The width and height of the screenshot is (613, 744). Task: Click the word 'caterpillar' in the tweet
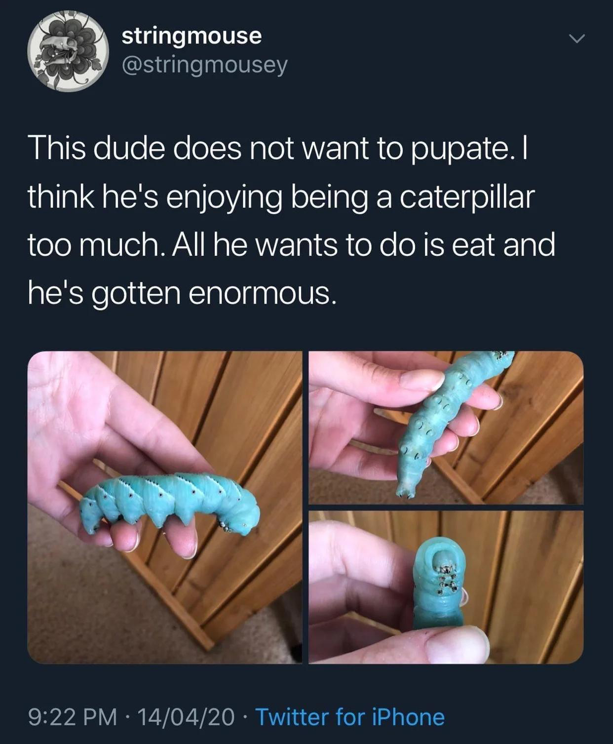click(x=467, y=197)
